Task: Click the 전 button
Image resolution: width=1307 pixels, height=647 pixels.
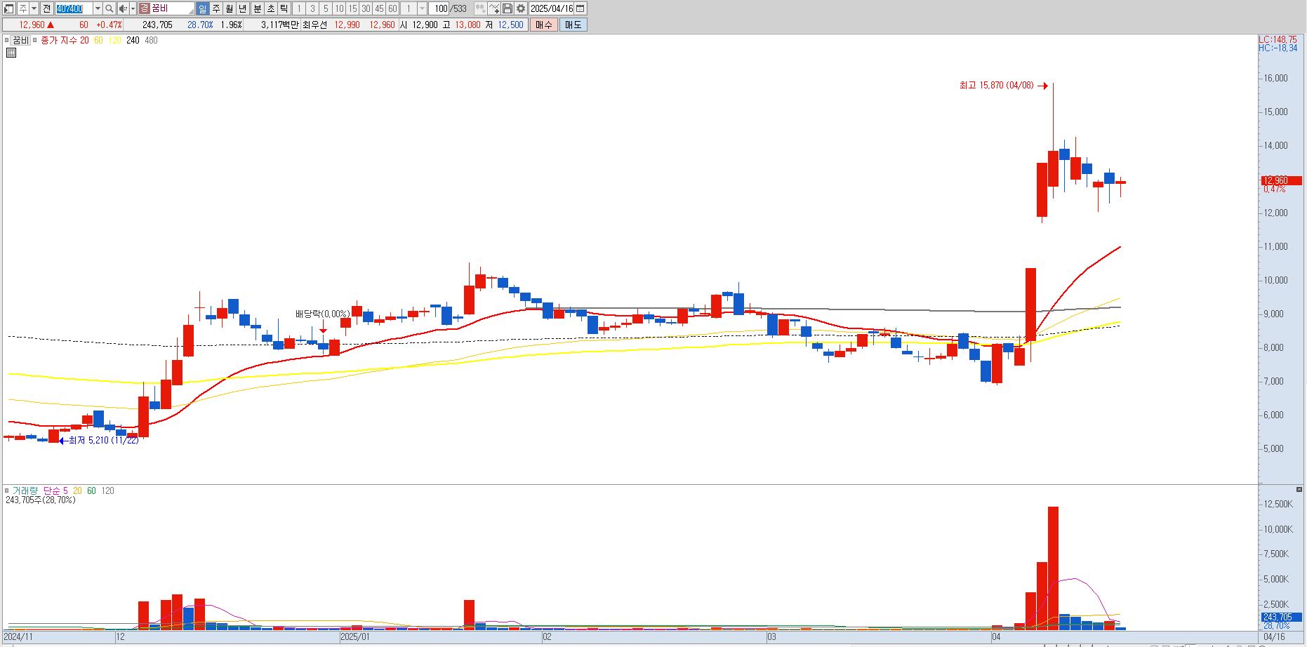Action: 46,8
